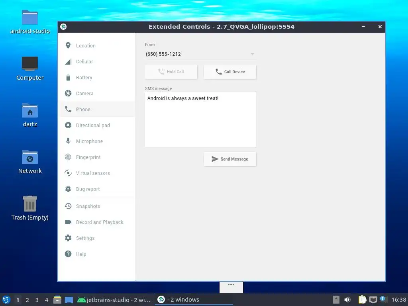Open the Record and Playback camera icon

click(68, 222)
